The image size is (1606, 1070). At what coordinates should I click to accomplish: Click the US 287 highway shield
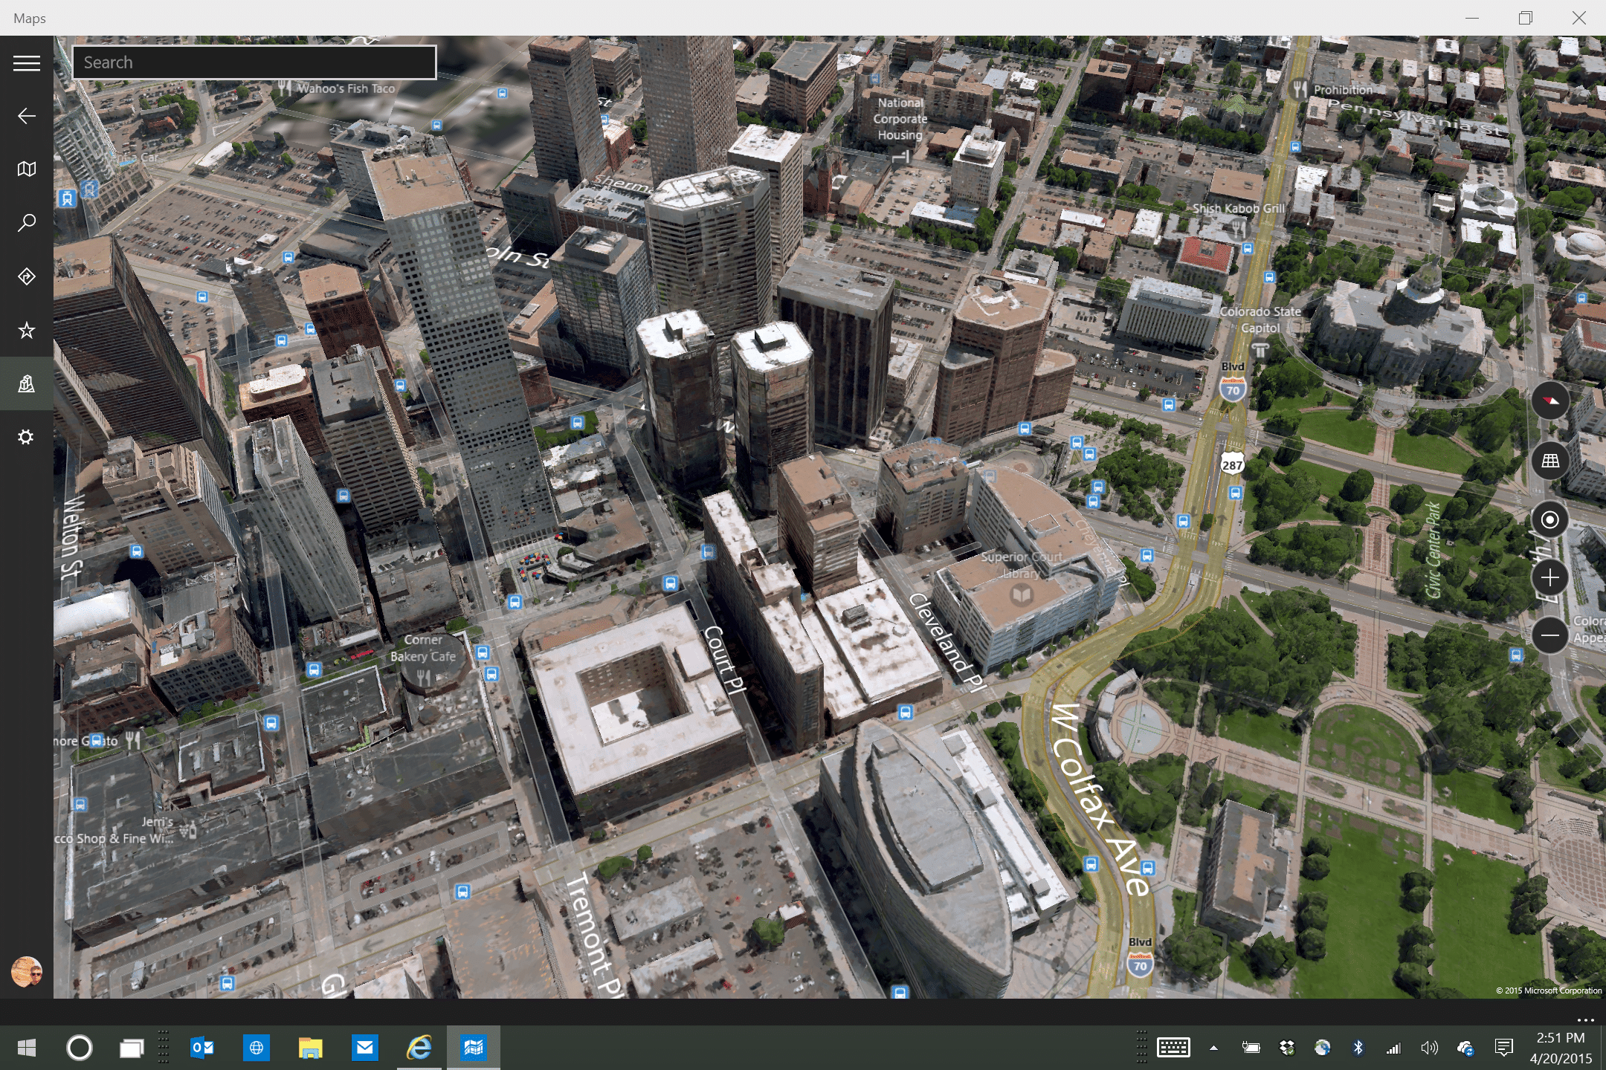point(1232,463)
